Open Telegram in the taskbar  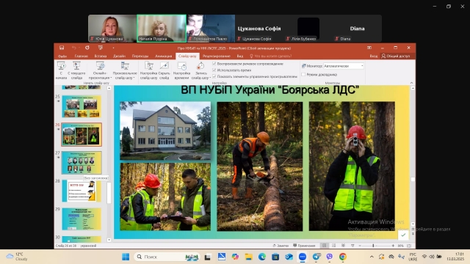pyautogui.click(x=317, y=257)
